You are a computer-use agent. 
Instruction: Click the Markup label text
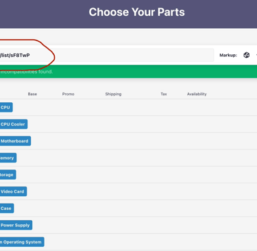(228, 55)
